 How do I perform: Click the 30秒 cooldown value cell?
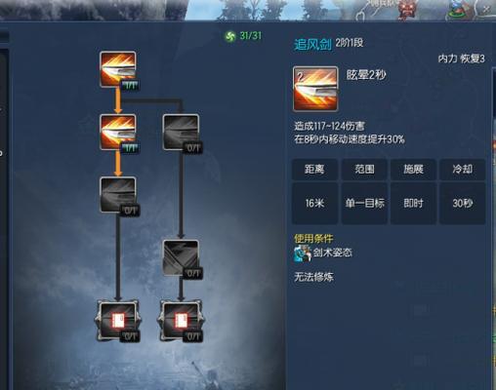pos(463,204)
